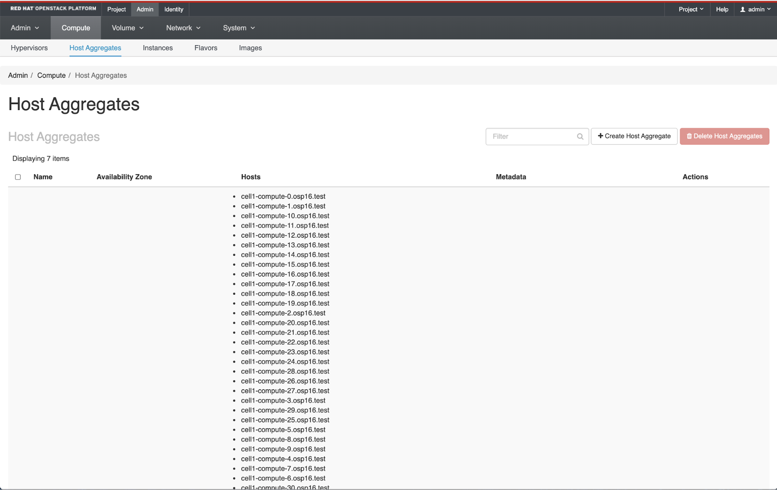
Task: Toggle the select-all checkbox in table header
Action: (x=18, y=177)
